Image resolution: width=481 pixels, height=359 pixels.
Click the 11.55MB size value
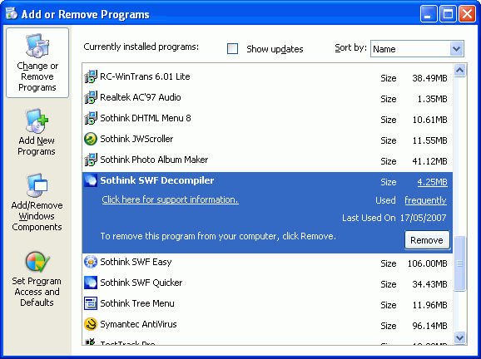[429, 140]
